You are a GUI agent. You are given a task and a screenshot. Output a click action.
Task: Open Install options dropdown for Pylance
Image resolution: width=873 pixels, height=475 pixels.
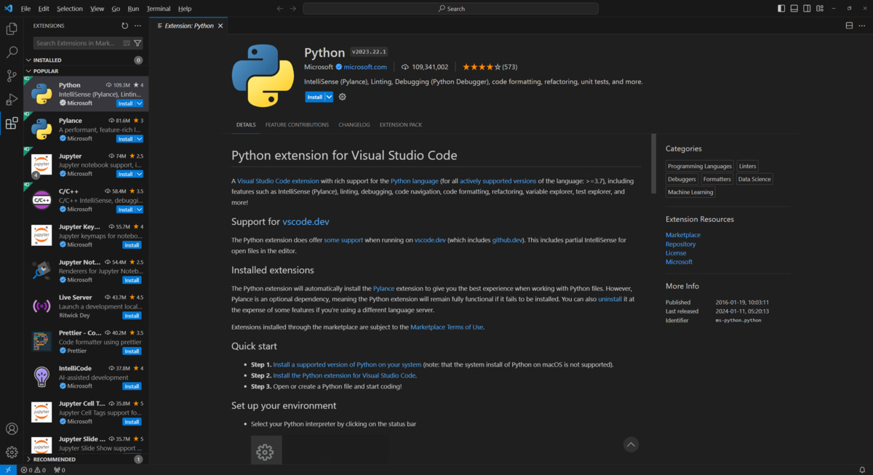138,138
